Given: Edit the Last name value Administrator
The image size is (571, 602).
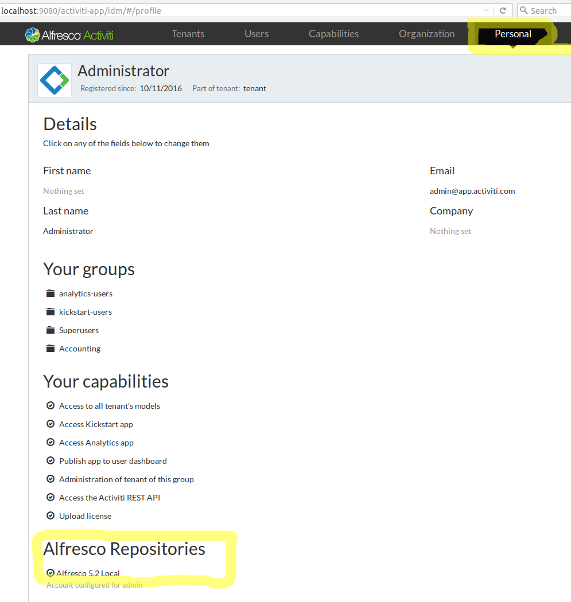Looking at the screenshot, I should coord(68,231).
